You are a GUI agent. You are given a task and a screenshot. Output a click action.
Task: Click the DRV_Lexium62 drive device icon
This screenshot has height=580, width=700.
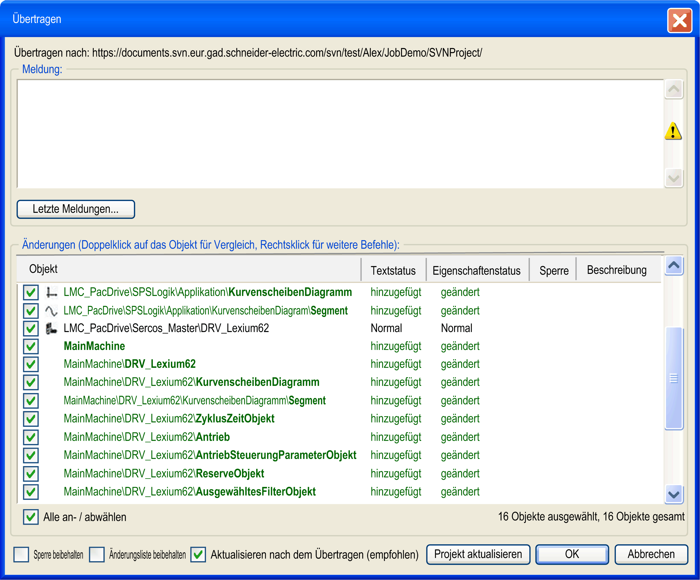(51, 328)
